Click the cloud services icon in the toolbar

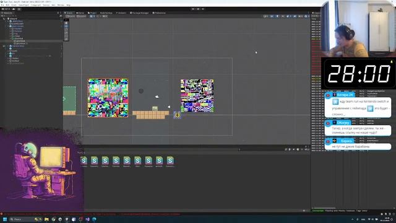pos(14,9)
